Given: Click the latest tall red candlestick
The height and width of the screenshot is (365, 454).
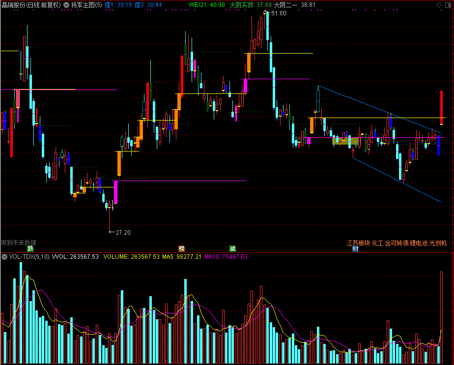Looking at the screenshot, I should [441, 108].
